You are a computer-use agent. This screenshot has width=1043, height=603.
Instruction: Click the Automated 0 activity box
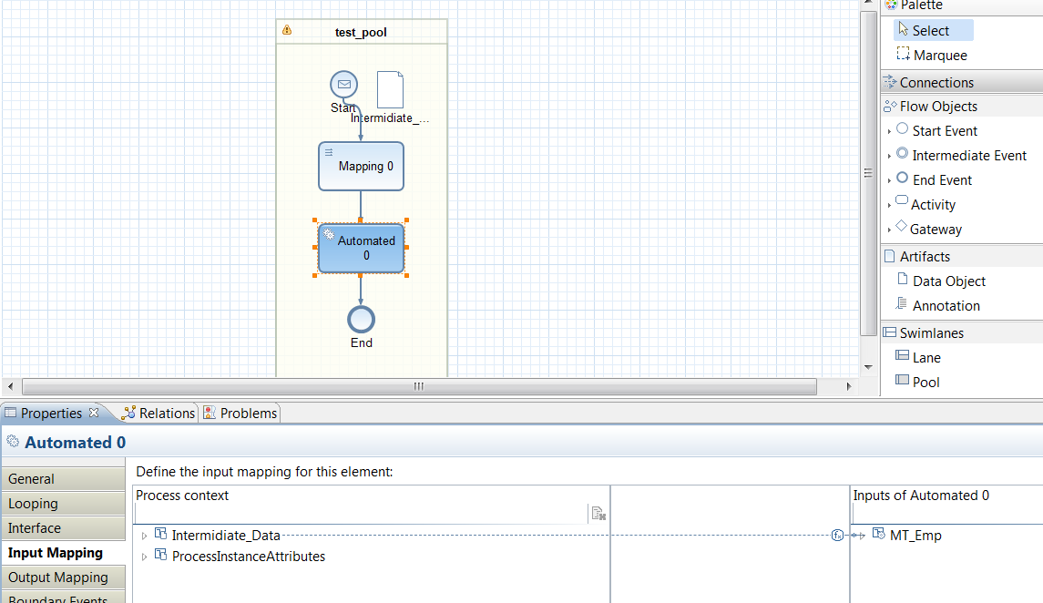tap(362, 248)
